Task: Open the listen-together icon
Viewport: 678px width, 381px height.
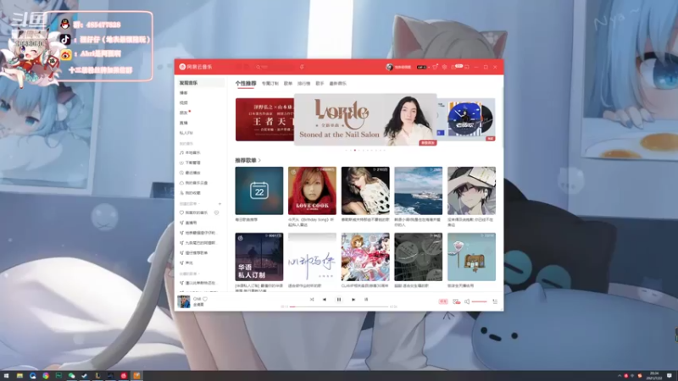Action: [x=456, y=301]
